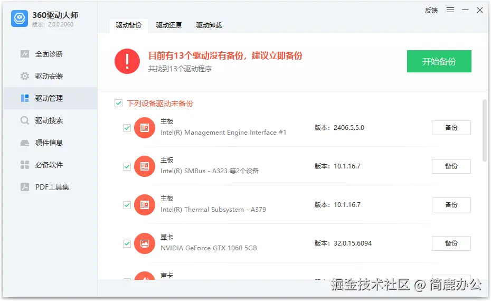Open 硬件信息 in the sidebar

coord(50,143)
